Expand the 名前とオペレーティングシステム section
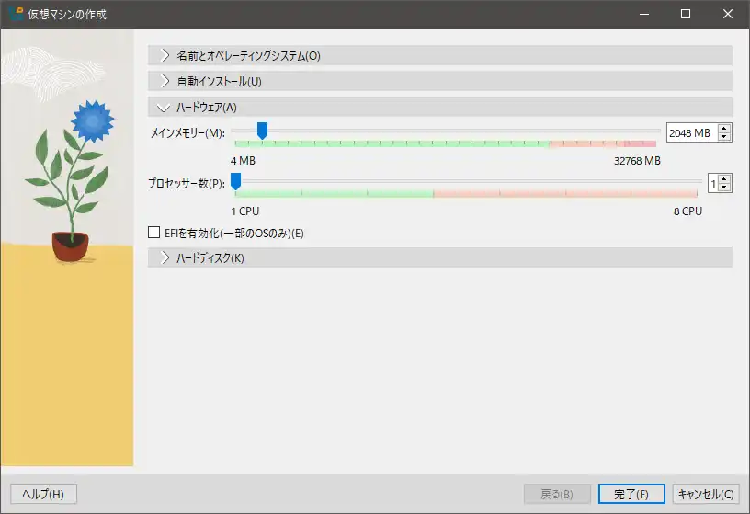Screen dimensions: 750x514 (x=248, y=55)
